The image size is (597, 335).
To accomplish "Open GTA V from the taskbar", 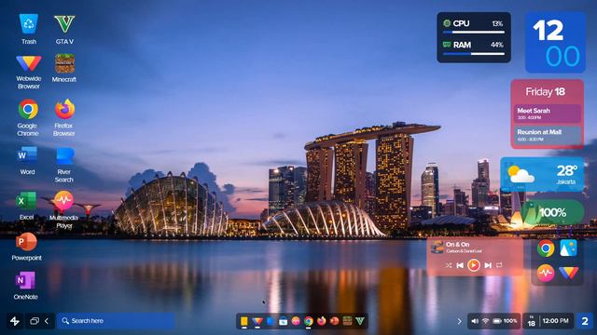I will pyautogui.click(x=360, y=321).
